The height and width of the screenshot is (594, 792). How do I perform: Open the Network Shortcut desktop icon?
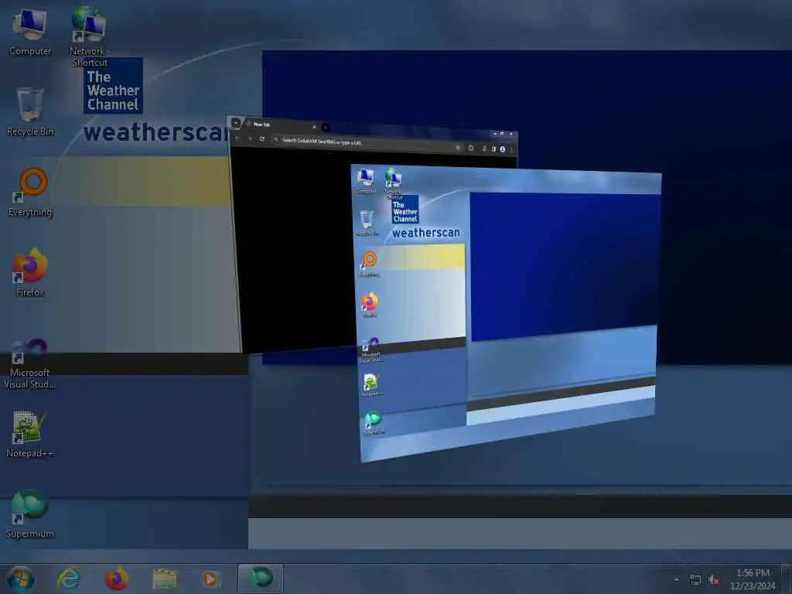tap(89, 36)
